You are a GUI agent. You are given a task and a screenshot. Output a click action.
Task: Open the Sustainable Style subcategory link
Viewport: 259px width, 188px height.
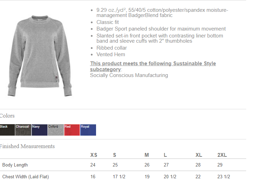[x=153, y=66]
